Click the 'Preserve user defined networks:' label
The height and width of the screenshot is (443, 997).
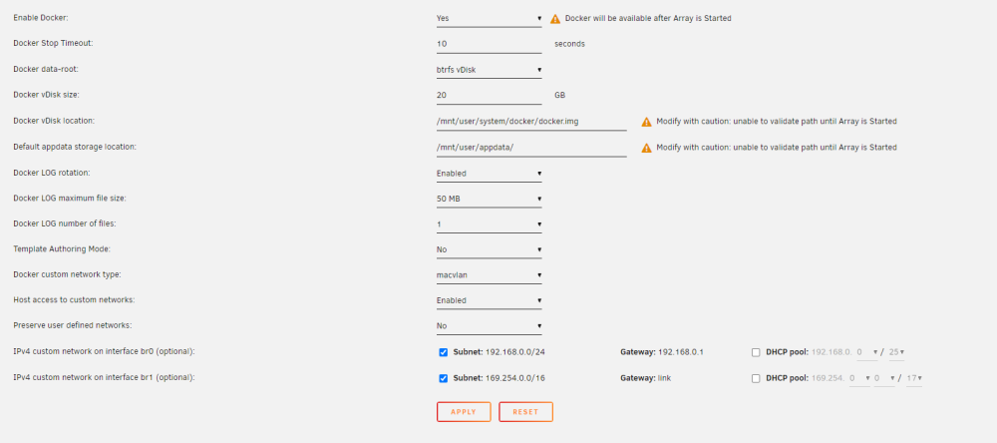click(x=73, y=325)
